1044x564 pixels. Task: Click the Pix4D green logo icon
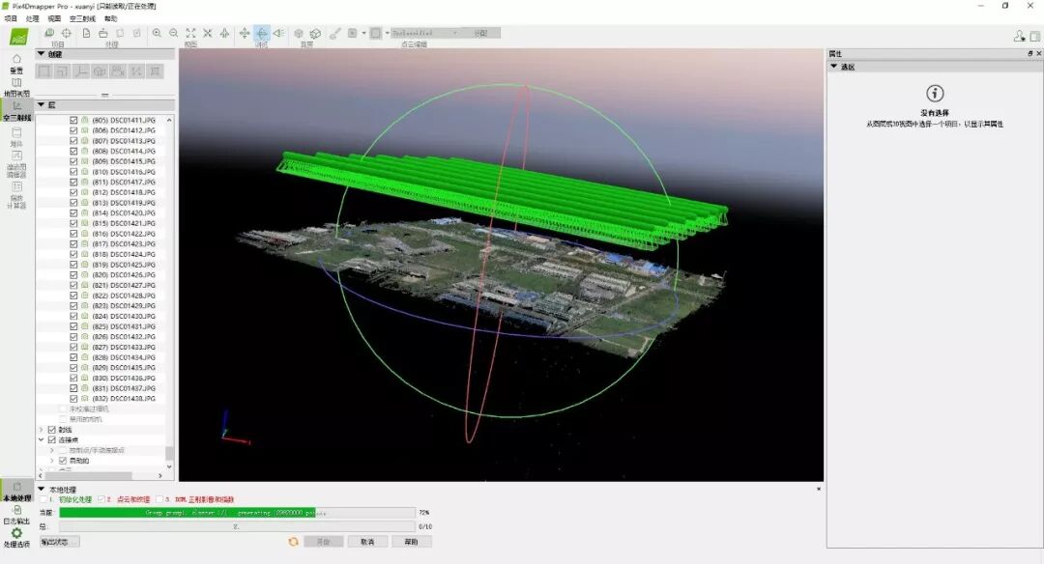[18, 37]
